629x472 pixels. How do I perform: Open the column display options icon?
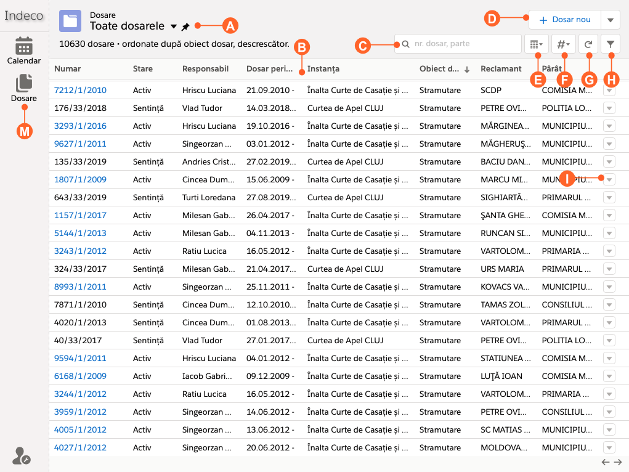coord(536,44)
